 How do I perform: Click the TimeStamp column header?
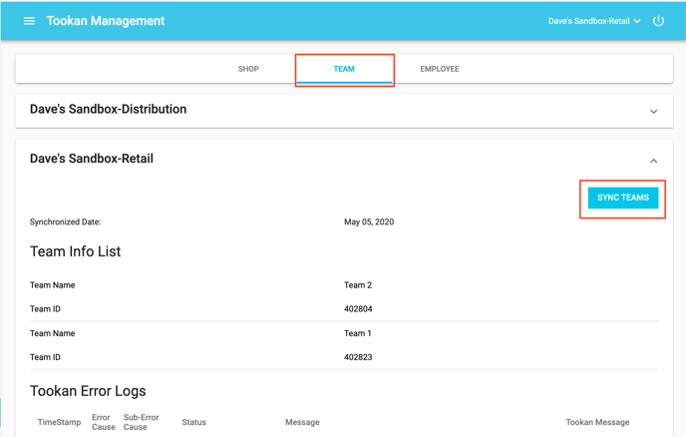pos(59,422)
